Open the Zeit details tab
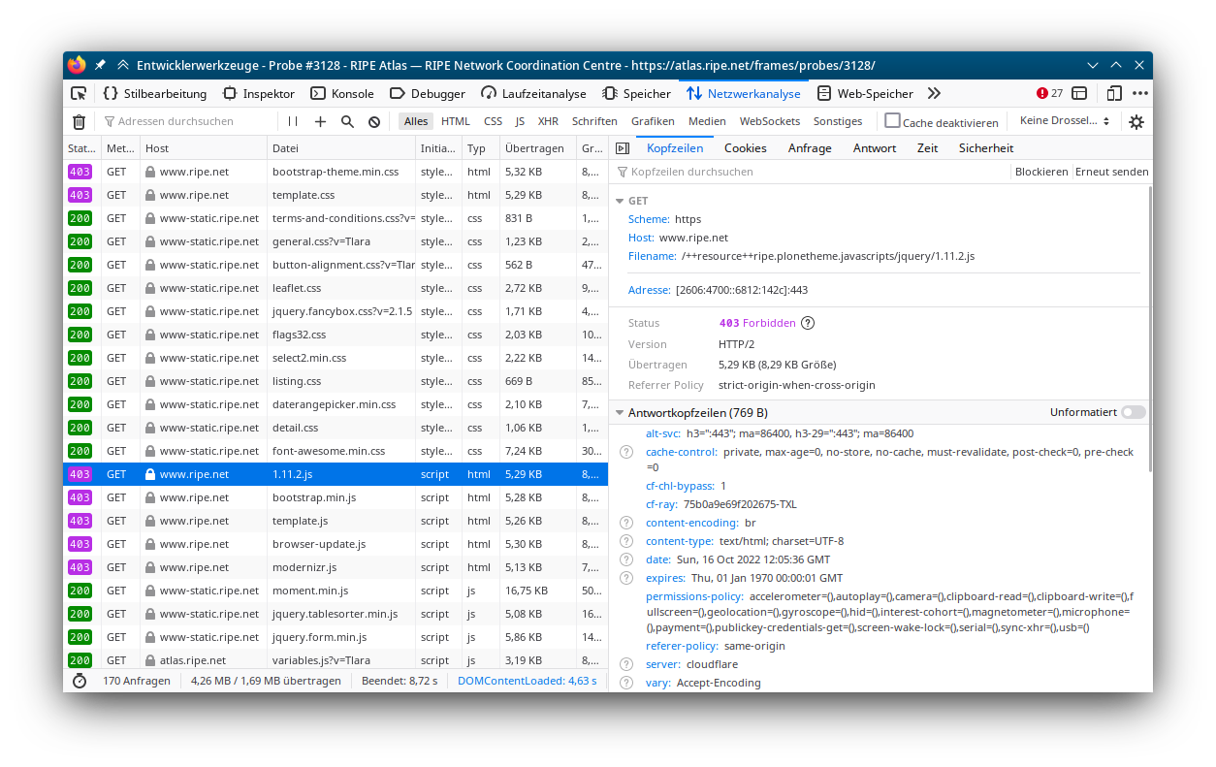Screen dimensions: 1216x767 (927, 148)
